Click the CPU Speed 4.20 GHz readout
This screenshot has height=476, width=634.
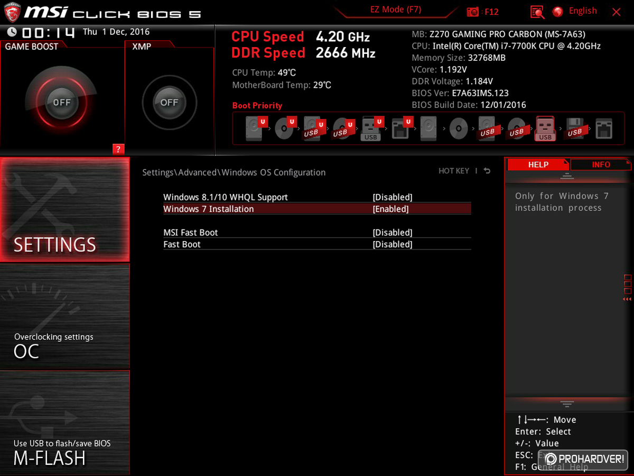(x=301, y=37)
